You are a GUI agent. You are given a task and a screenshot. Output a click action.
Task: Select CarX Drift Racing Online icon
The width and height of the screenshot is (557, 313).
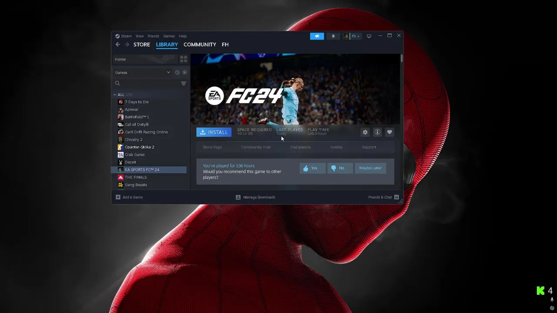click(x=121, y=132)
